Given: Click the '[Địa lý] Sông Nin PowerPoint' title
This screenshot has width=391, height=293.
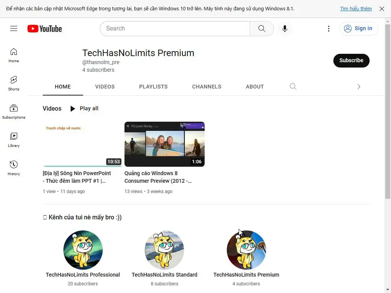Looking at the screenshot, I should coord(77,177).
